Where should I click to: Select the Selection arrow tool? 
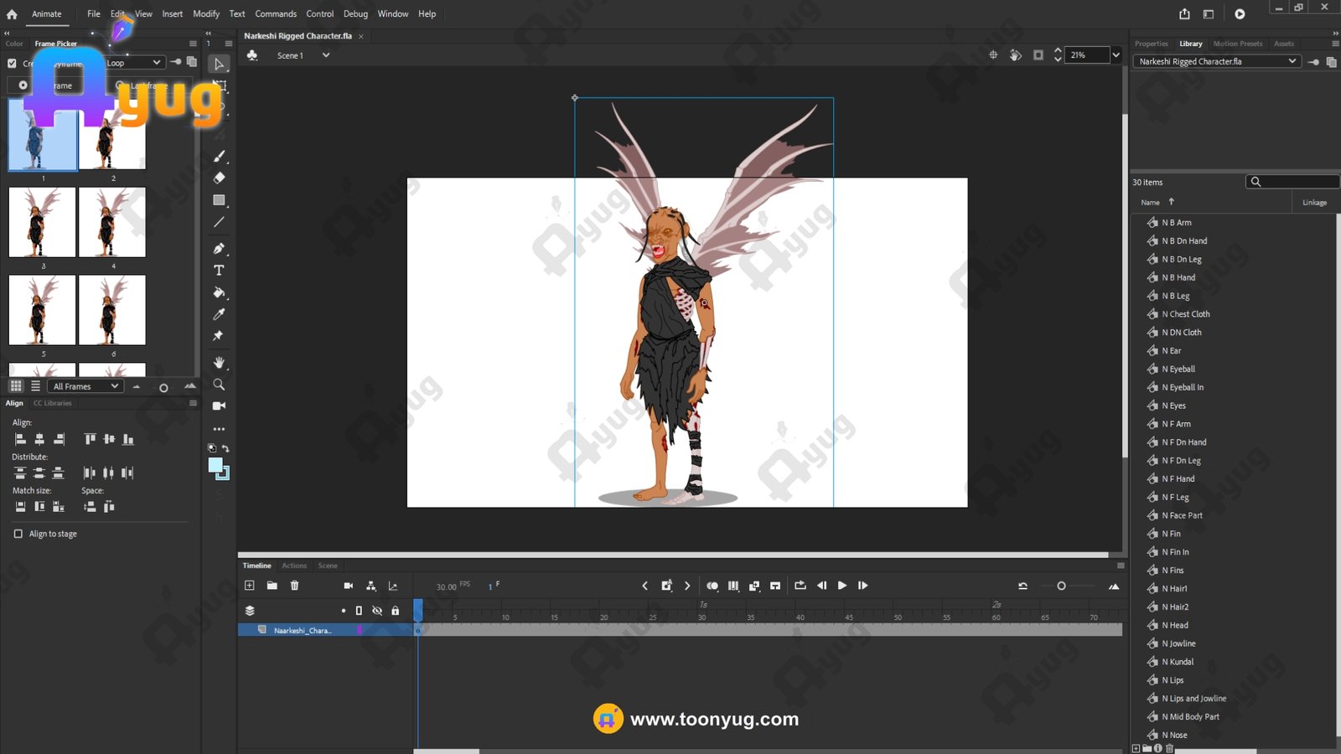[219, 64]
